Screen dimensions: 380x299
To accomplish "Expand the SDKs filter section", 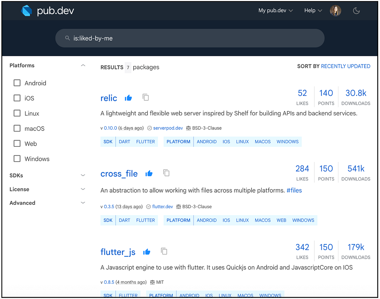I will click(83, 175).
